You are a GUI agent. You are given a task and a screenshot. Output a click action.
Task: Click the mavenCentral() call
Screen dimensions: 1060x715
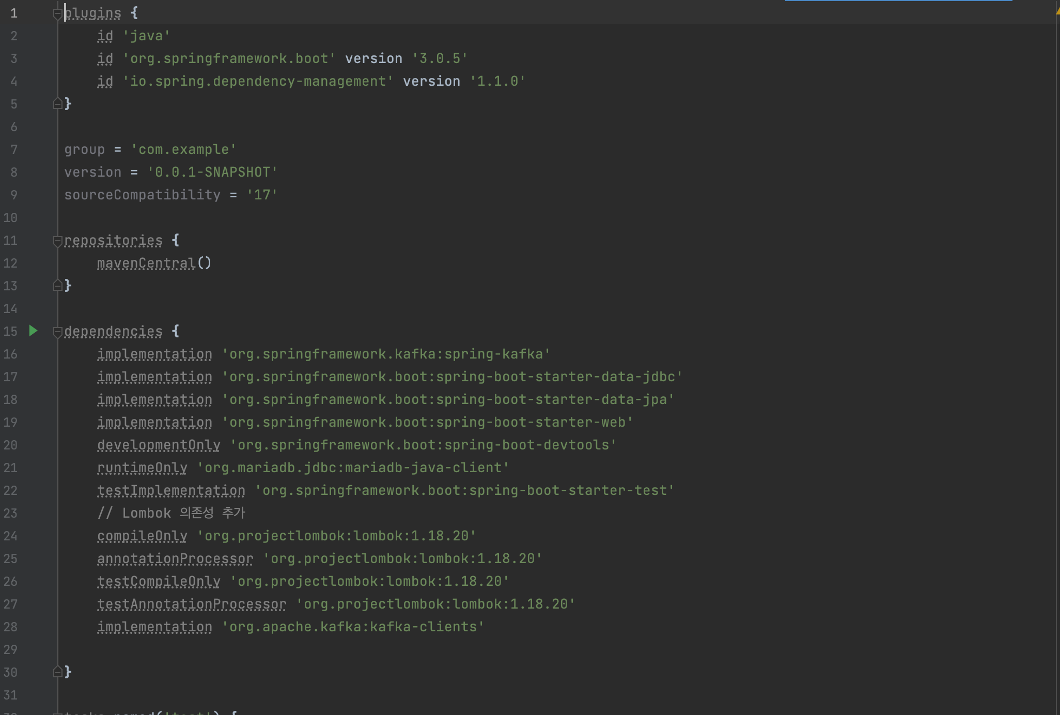(x=154, y=263)
